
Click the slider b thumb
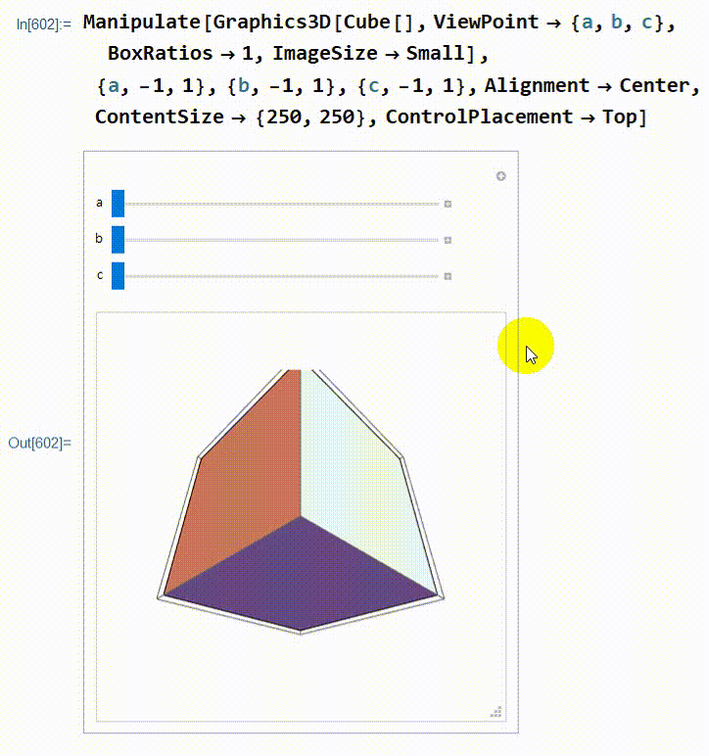click(118, 240)
